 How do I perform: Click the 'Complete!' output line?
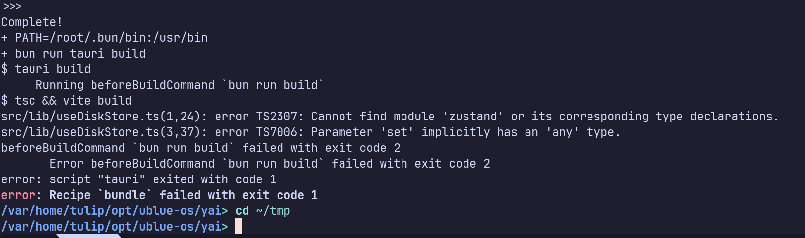point(32,22)
